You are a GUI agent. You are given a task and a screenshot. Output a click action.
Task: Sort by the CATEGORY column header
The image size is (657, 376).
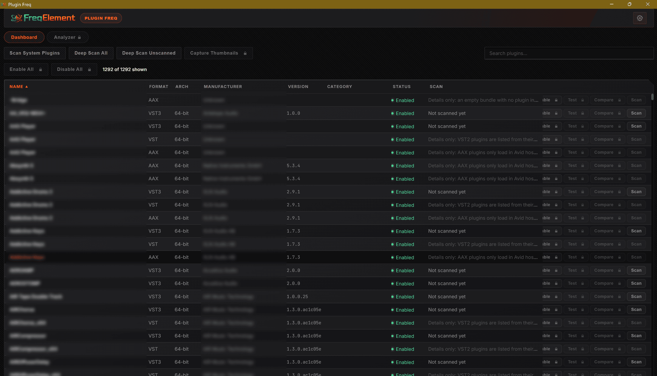click(x=339, y=87)
